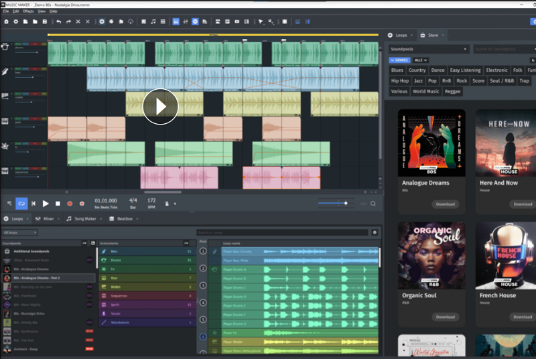Click the gear icon beside loop search
This screenshot has height=359, width=536.
point(375,232)
